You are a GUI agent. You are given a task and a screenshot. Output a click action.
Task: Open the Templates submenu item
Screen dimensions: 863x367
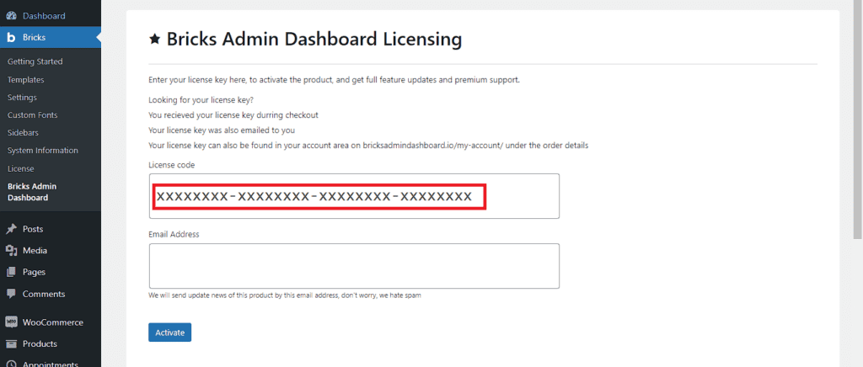point(25,80)
